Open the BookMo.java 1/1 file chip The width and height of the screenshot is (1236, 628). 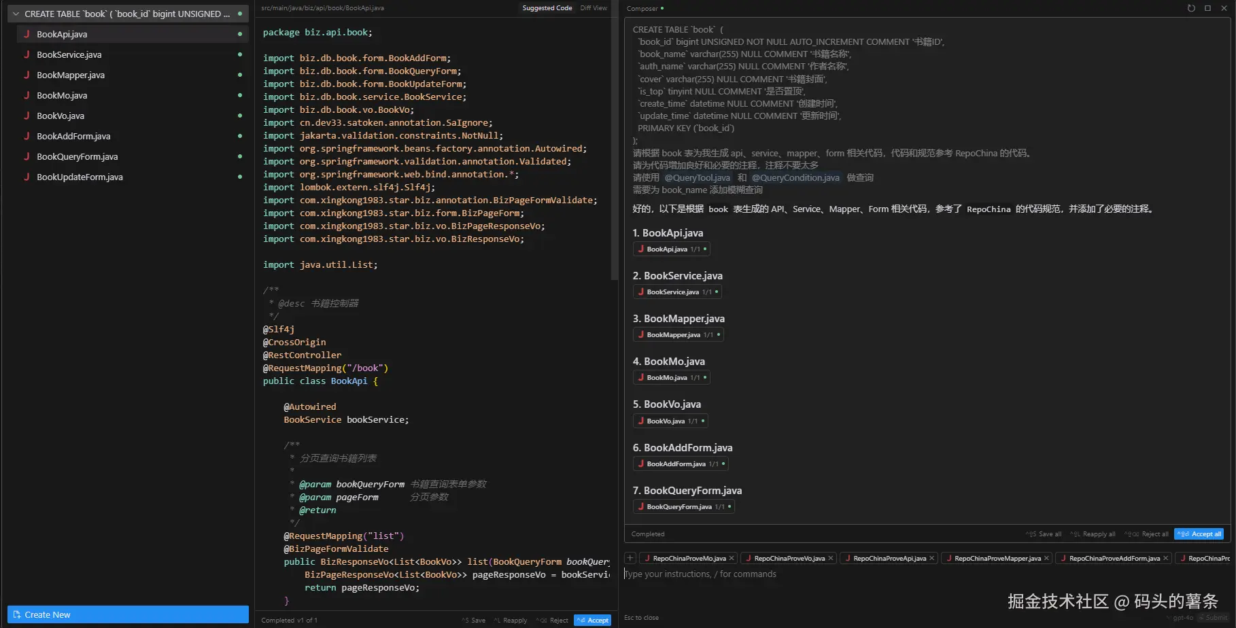pyautogui.click(x=672, y=378)
